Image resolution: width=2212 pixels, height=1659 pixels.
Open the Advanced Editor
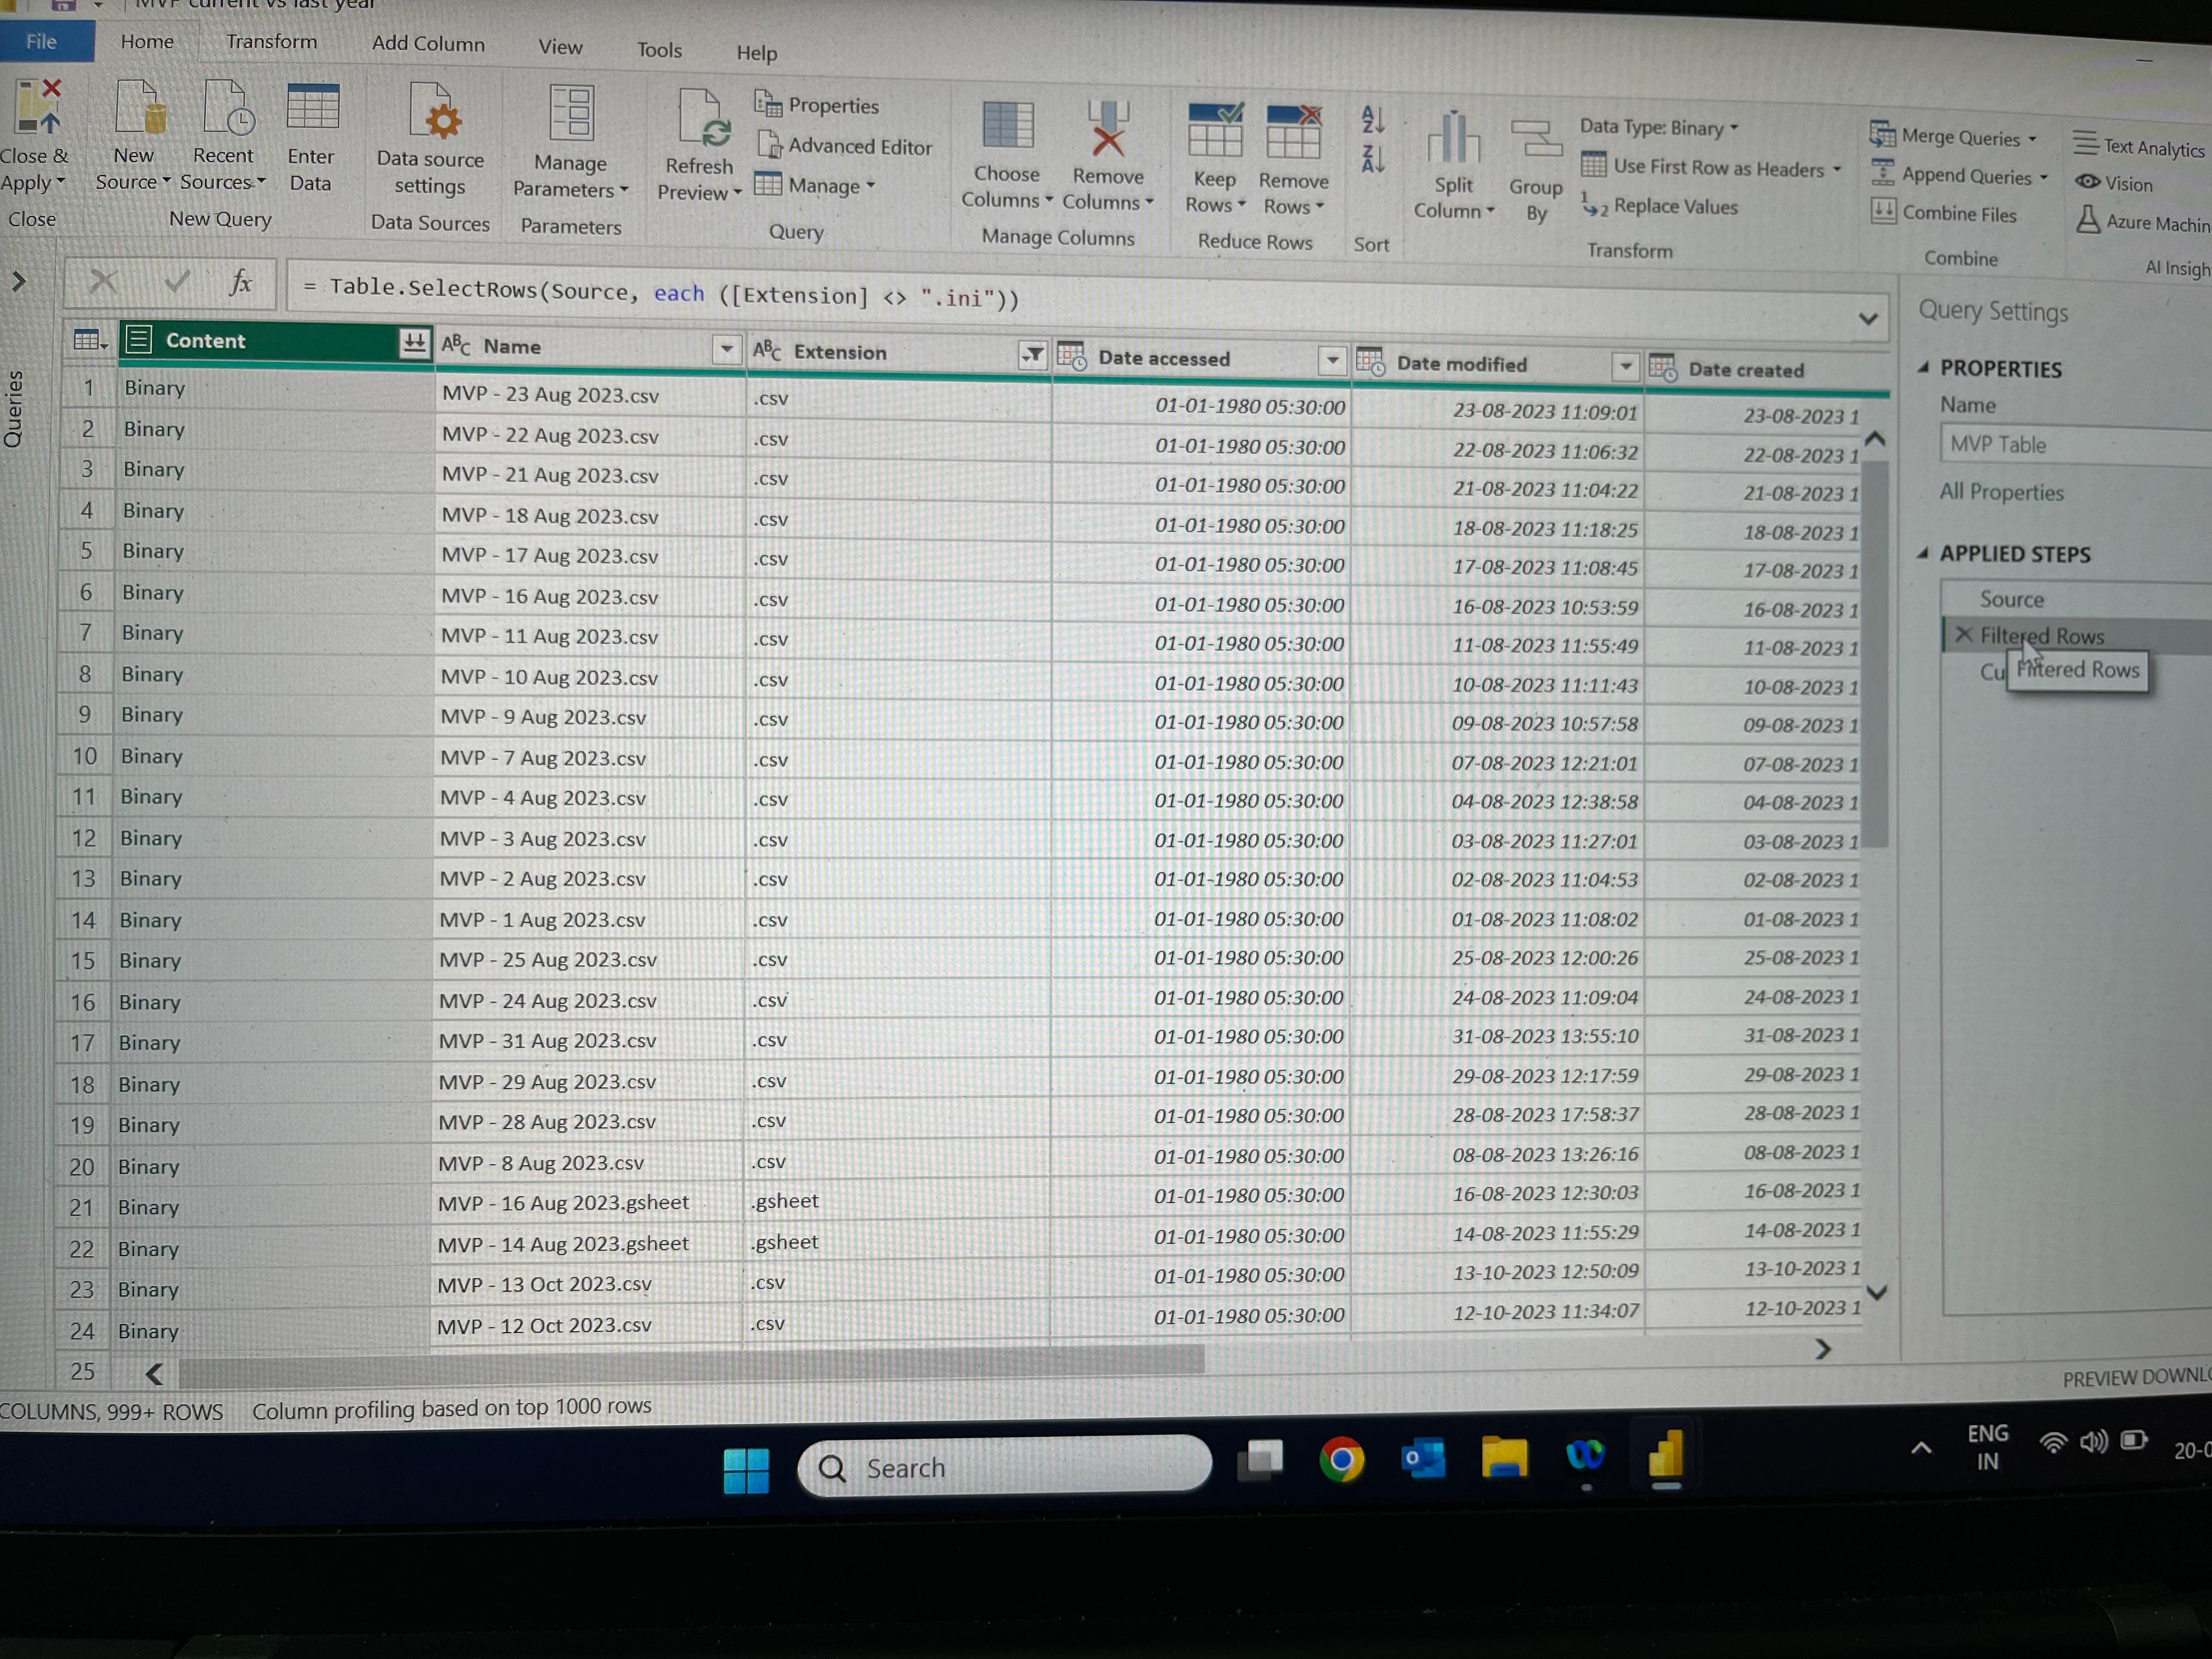[x=845, y=146]
